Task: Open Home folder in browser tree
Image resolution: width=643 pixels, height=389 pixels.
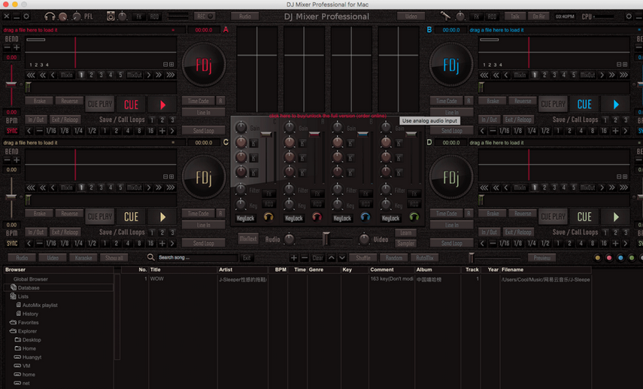Action: click(x=29, y=348)
